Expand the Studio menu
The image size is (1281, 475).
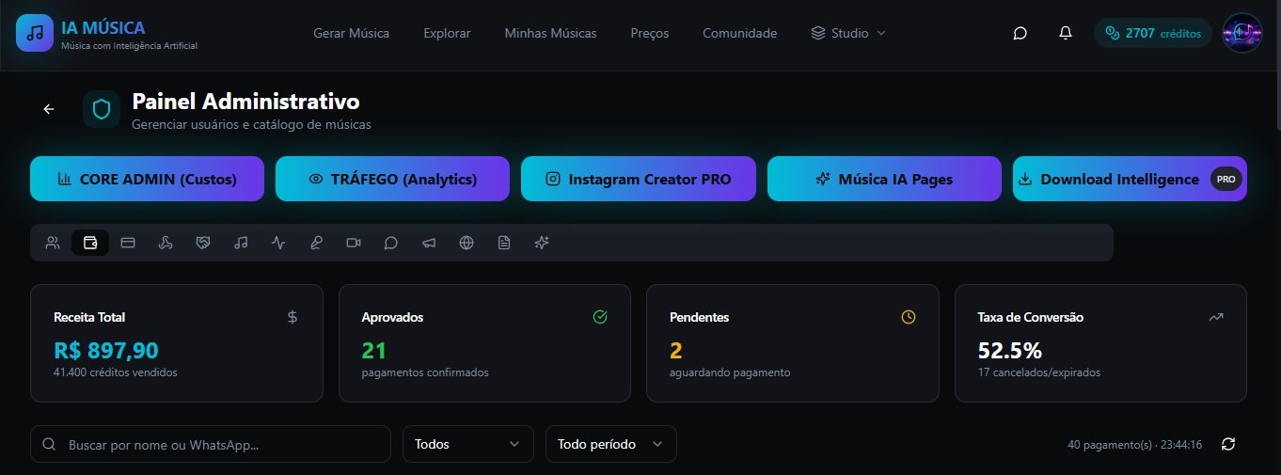click(x=847, y=33)
